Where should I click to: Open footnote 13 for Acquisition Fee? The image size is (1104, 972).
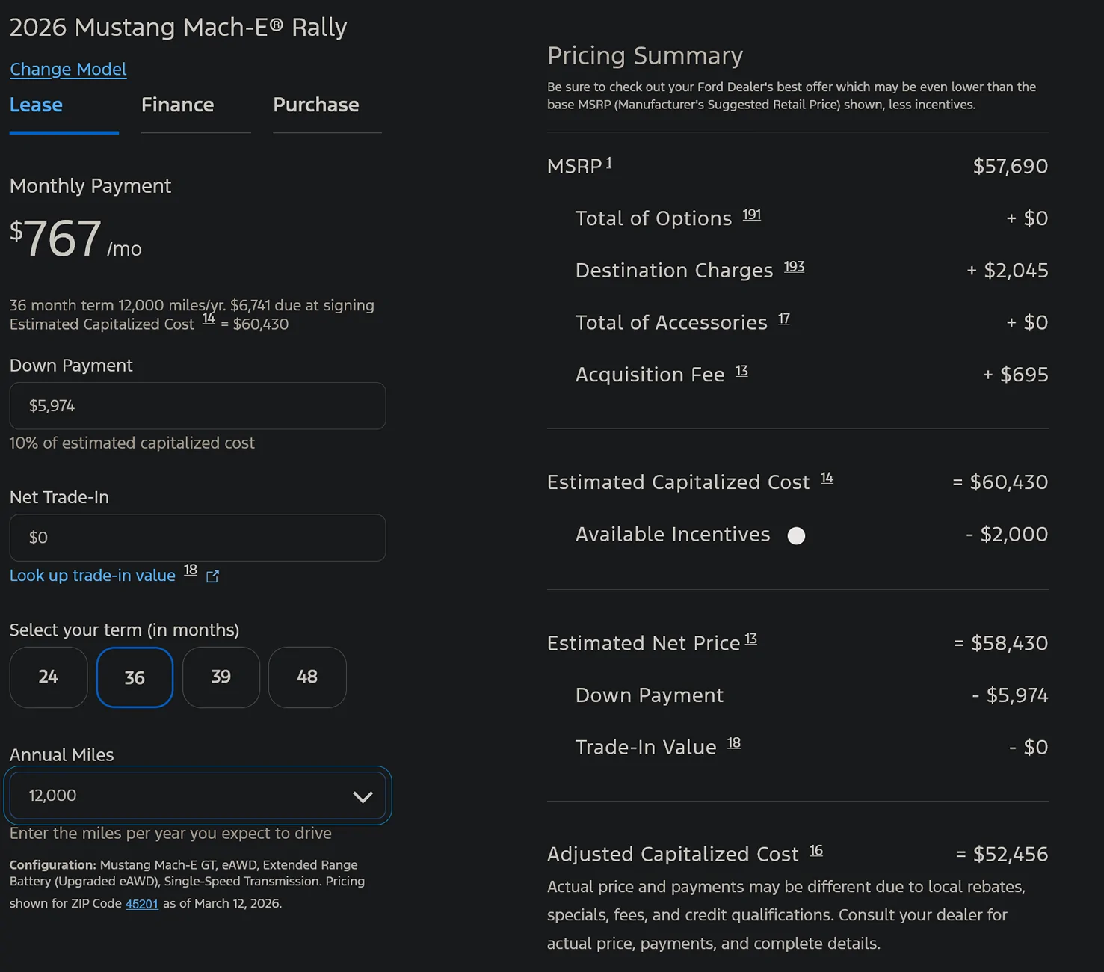[741, 371]
